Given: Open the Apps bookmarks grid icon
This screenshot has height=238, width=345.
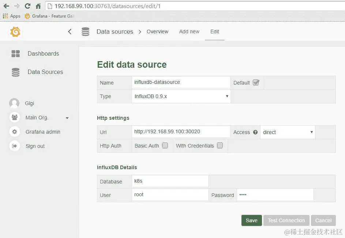Looking at the screenshot, I should (5, 16).
